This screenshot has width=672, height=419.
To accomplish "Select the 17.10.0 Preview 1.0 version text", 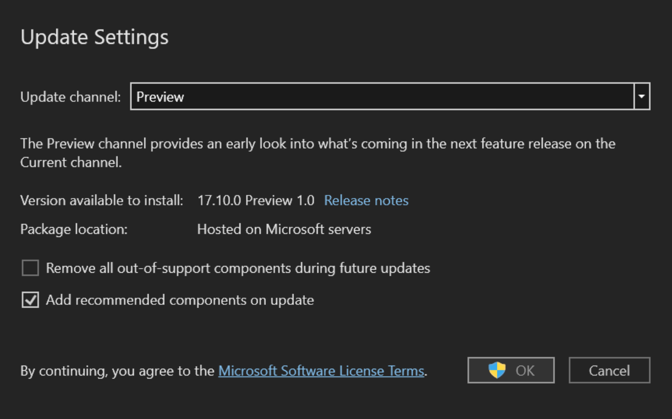I will 256,201.
